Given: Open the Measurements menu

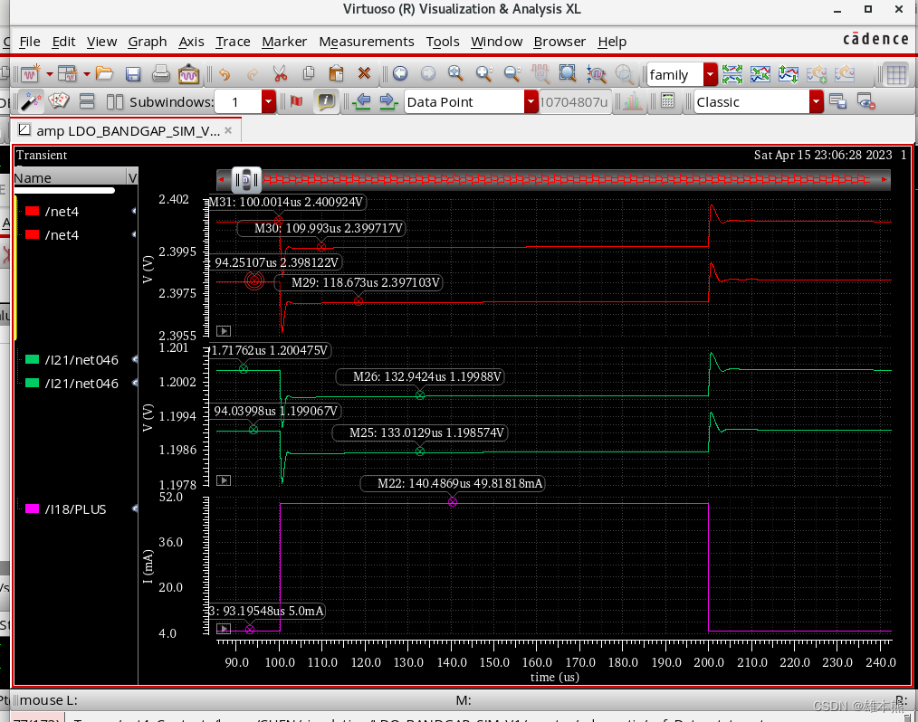Looking at the screenshot, I should tap(367, 42).
